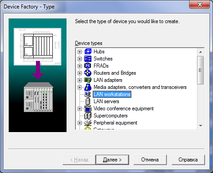Select the FRADs device type label
The width and height of the screenshot is (213, 173).
pyautogui.click(x=101, y=66)
